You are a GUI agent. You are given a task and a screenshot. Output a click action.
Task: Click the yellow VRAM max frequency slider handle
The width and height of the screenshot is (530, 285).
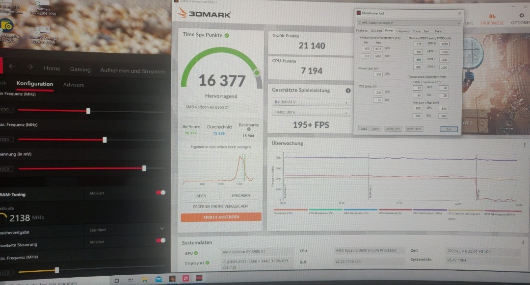pos(57,270)
